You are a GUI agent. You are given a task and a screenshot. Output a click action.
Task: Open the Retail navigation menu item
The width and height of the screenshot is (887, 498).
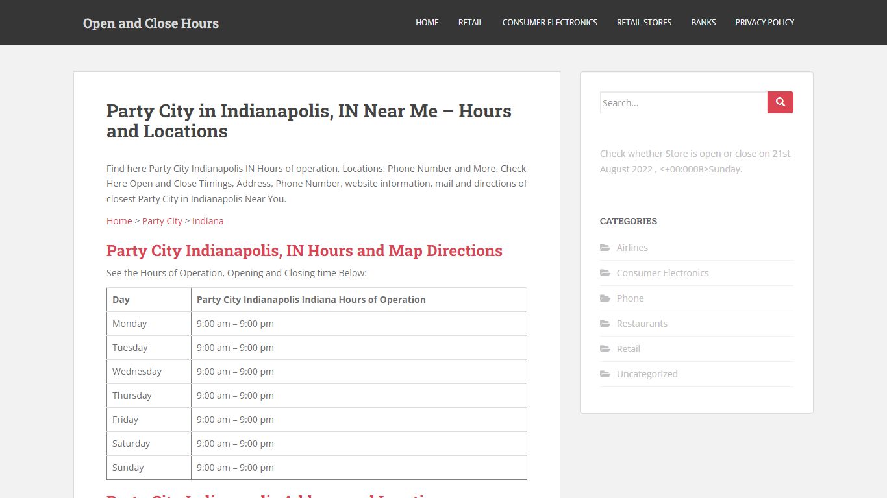471,22
